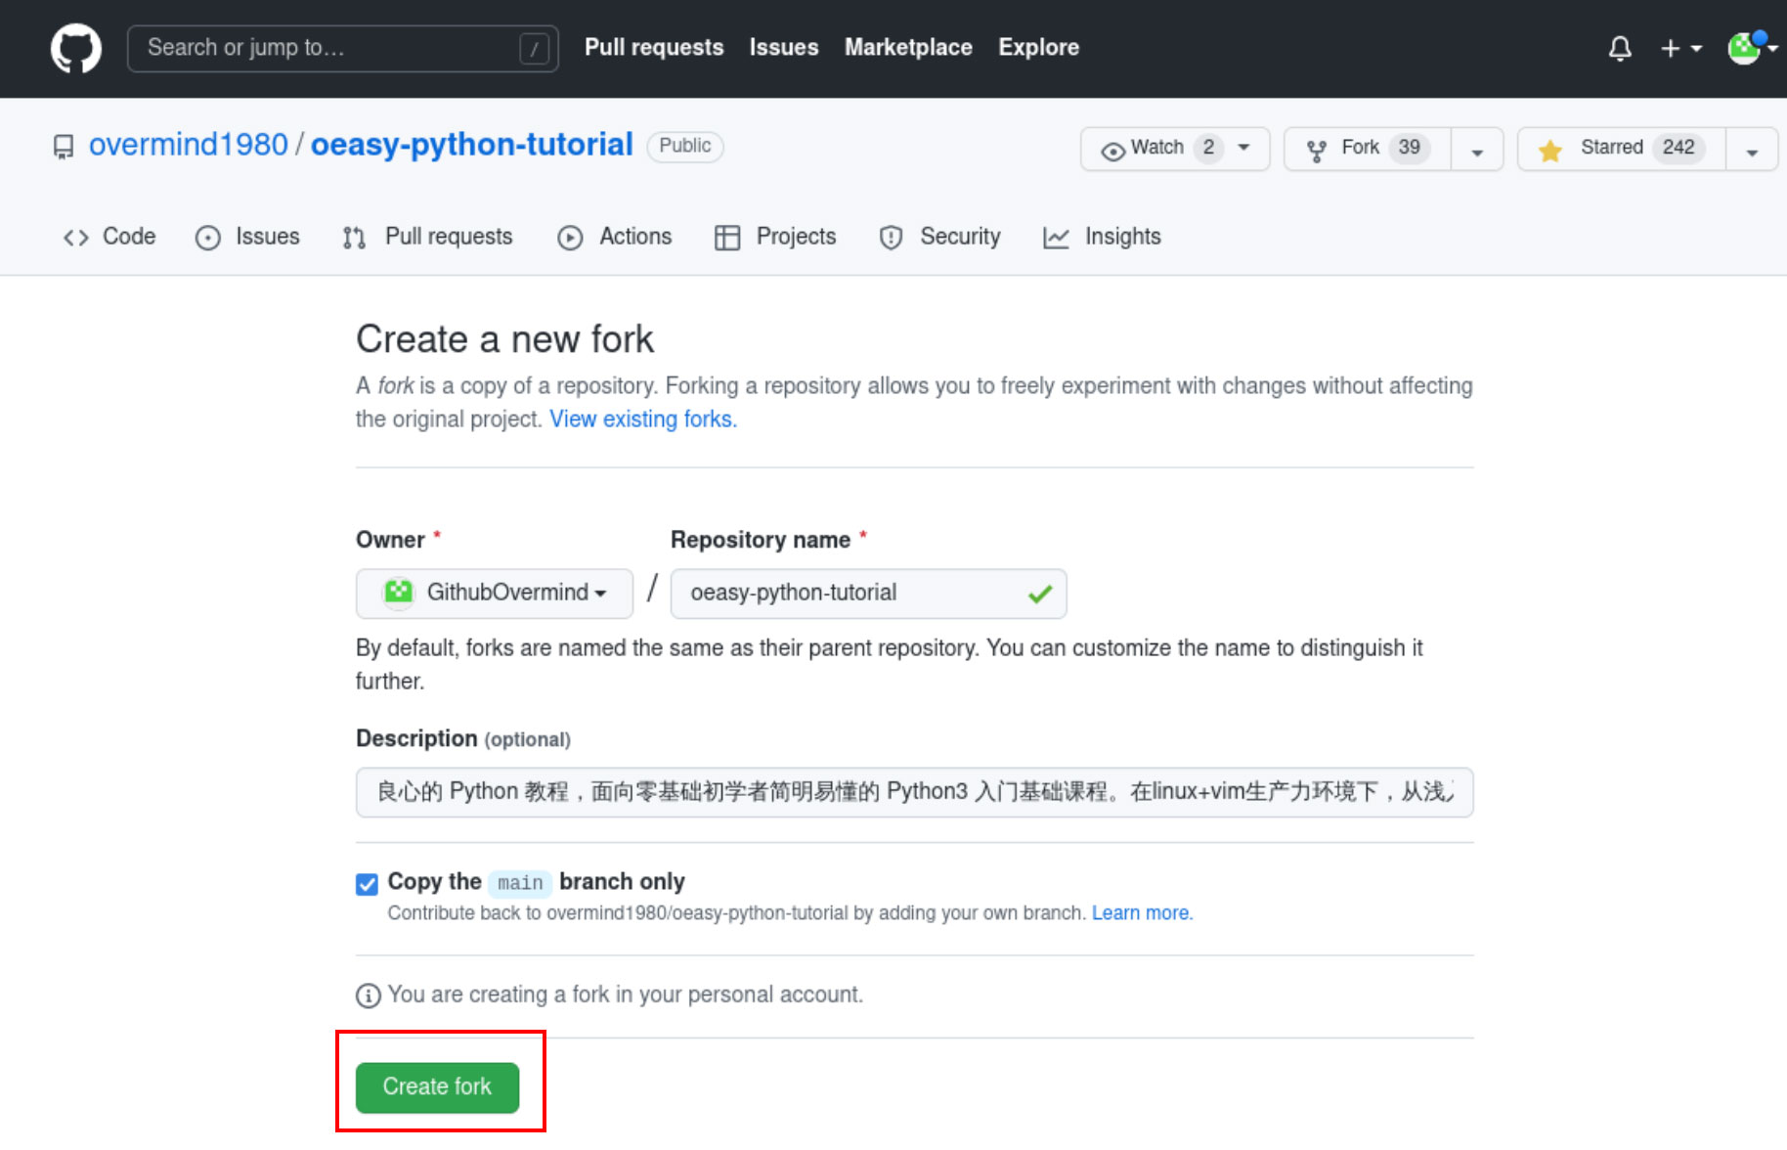
Task: Click the Fork button
Action: click(x=1368, y=149)
